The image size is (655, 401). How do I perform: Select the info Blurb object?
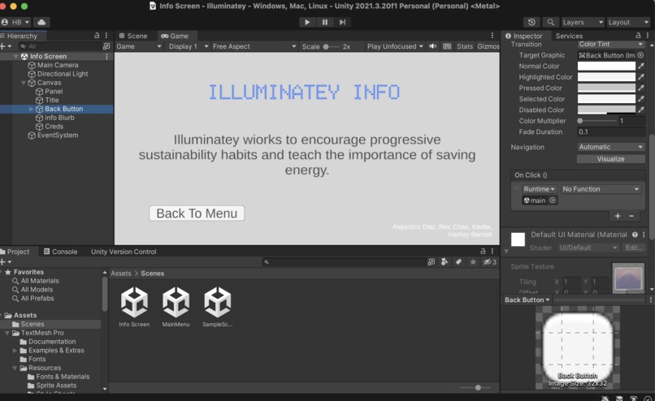(x=59, y=118)
